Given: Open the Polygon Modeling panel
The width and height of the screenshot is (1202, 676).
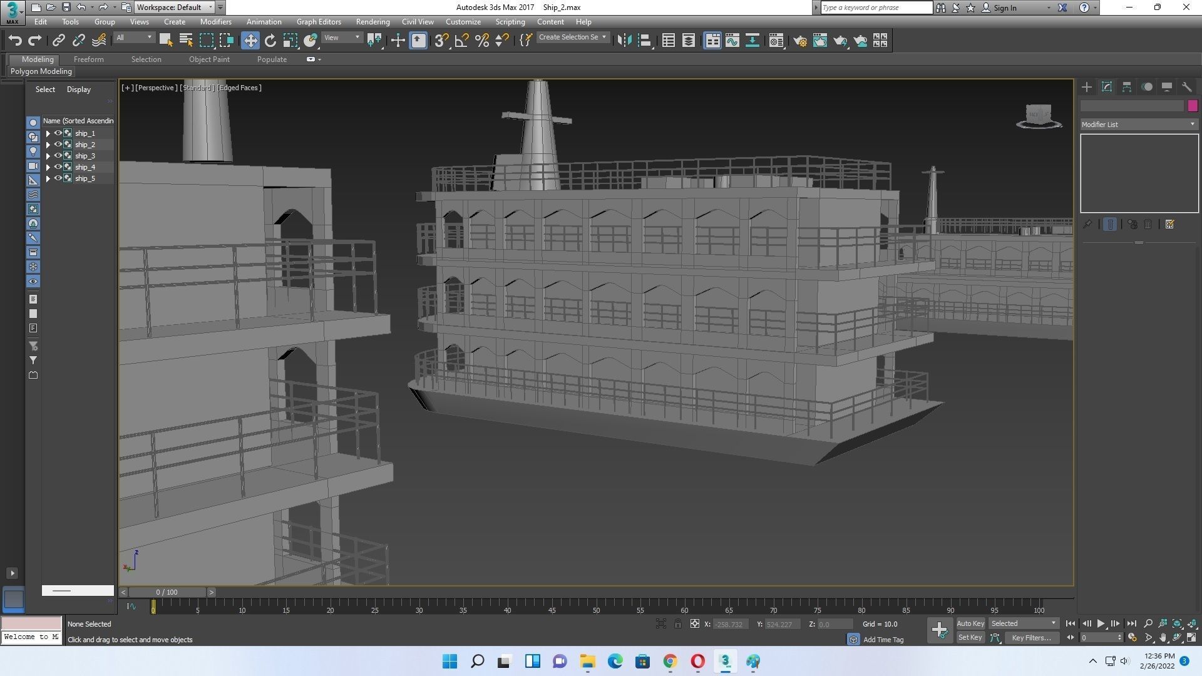Looking at the screenshot, I should (41, 71).
